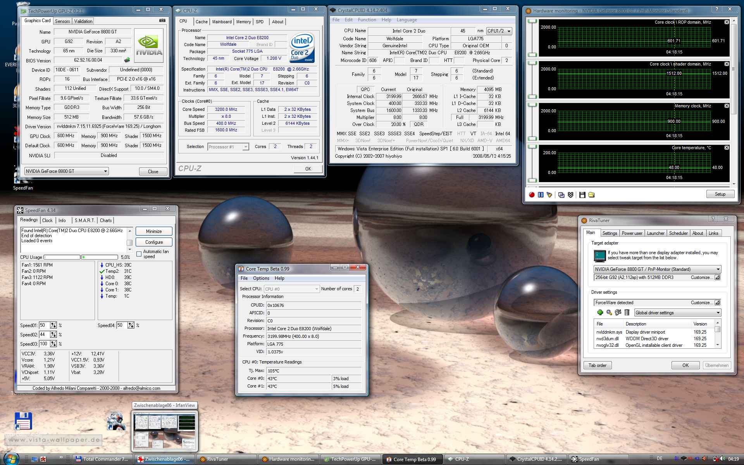Image resolution: width=744 pixels, height=465 pixels.
Task: Close the Core temperature graph panel
Action: coord(727,148)
